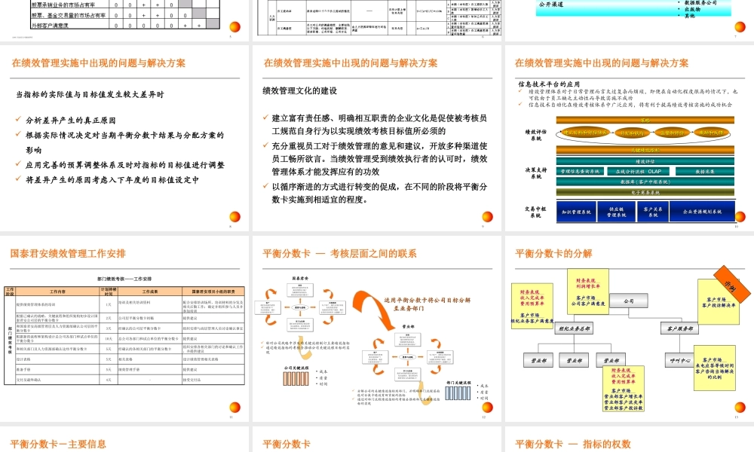Click the 决策支持系统 label
This screenshot has width=754, height=452.
tap(535, 173)
